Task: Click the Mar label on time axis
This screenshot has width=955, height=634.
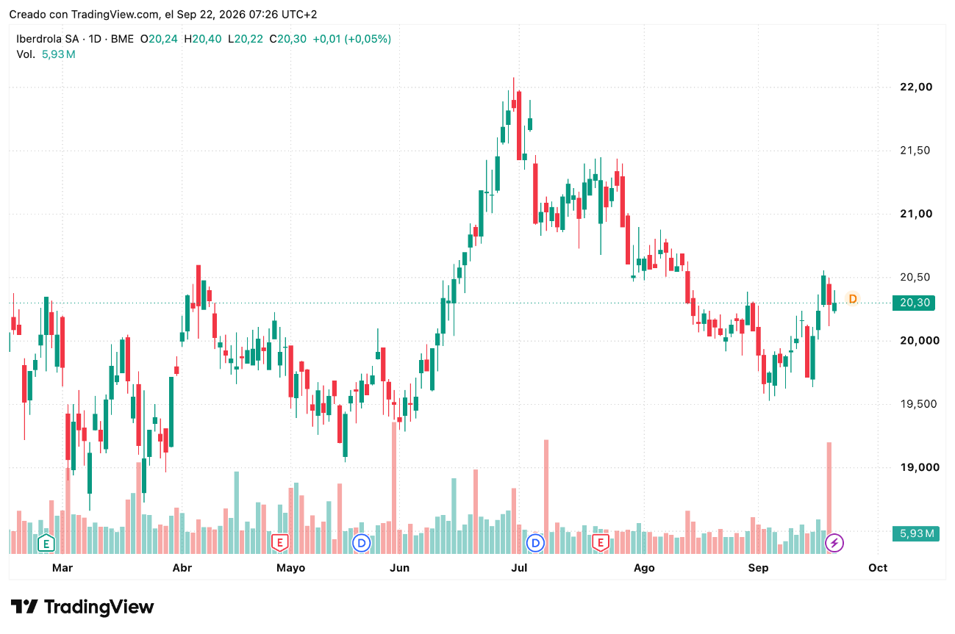Action: click(x=62, y=568)
